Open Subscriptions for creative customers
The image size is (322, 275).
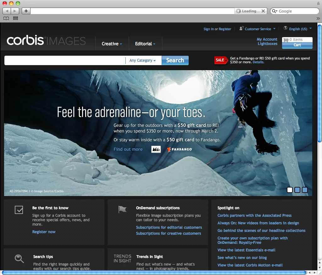(169, 233)
